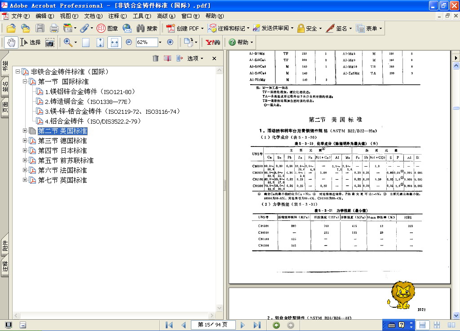Collapse the 第一节 国际标准 bookmark
The width and height of the screenshot is (460, 331).
(25, 81)
